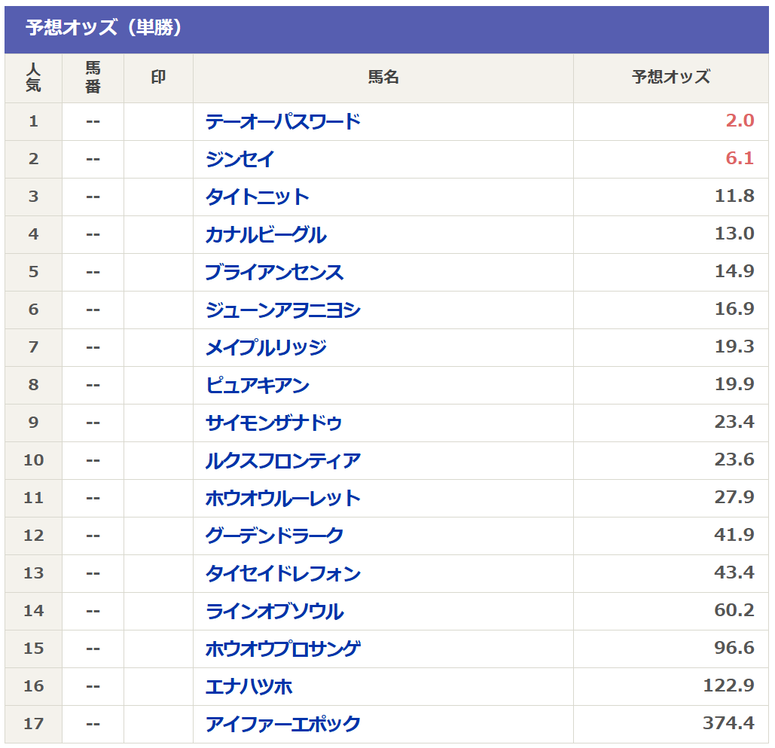Open サイモンザナドゥ horse link
775x748 pixels.
[x=273, y=423]
